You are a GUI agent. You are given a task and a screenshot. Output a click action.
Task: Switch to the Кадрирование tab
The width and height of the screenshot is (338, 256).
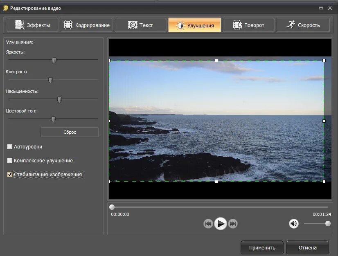[87, 25]
